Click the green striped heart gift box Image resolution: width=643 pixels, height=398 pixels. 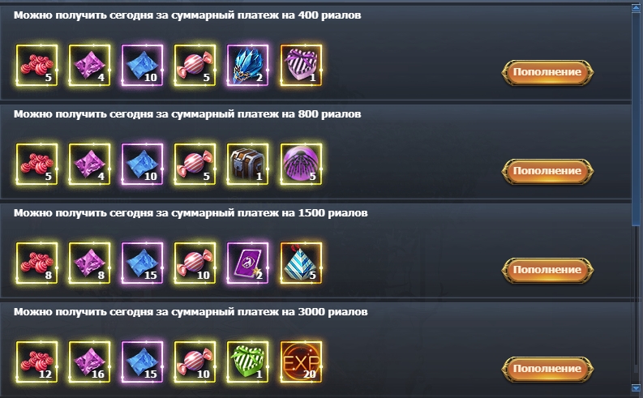coord(247,362)
